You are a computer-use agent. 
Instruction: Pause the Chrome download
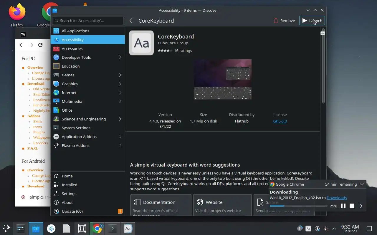343,206
